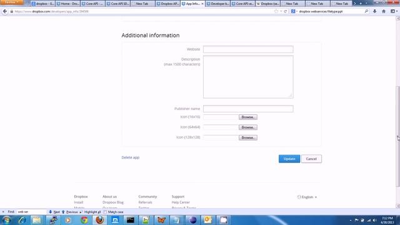Click the volume speaker in system tray

click(374, 220)
